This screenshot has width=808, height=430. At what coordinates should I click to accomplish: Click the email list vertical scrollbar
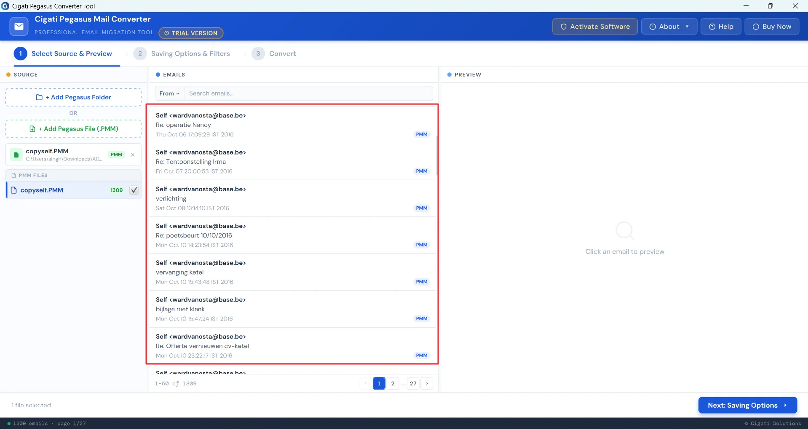pos(437,156)
